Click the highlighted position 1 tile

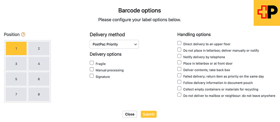[16, 48]
